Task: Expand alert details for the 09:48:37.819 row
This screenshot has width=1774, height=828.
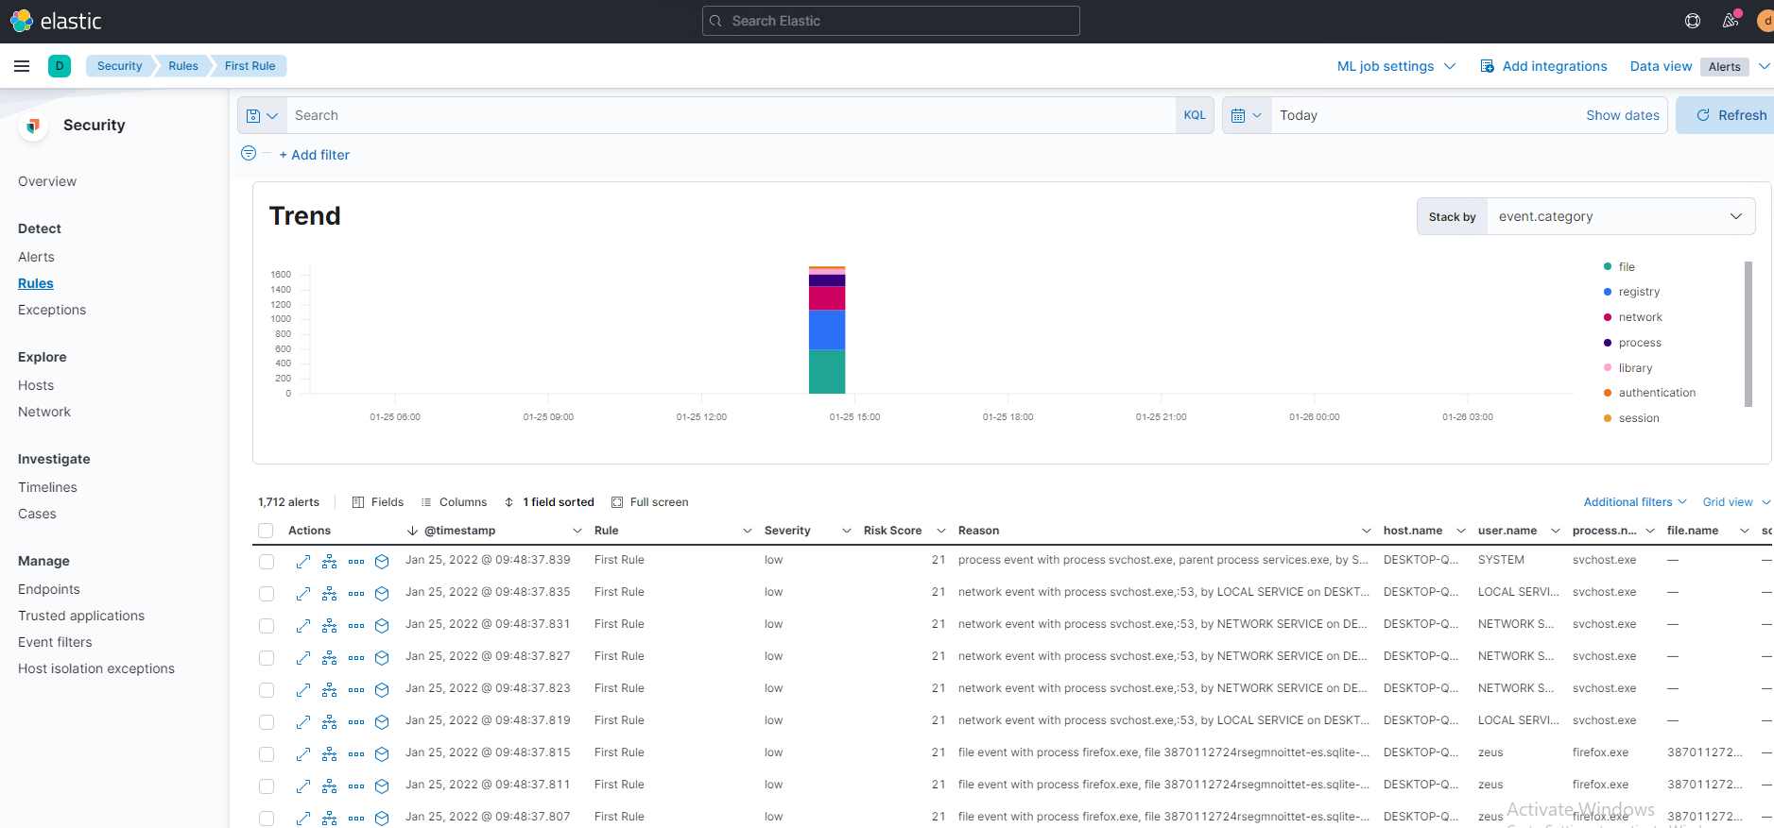Action: [303, 722]
